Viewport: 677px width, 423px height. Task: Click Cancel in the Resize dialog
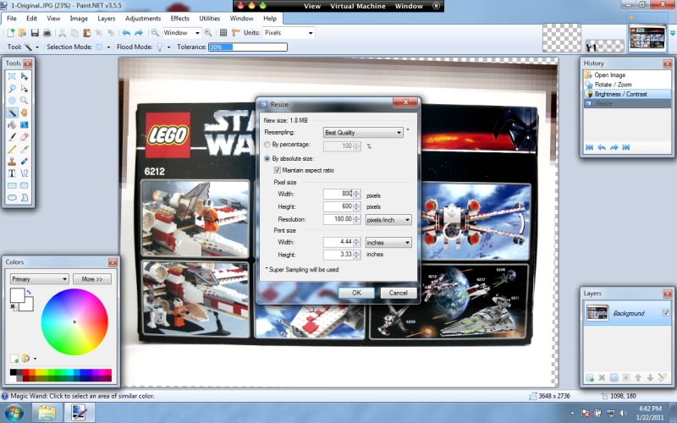pyautogui.click(x=398, y=293)
